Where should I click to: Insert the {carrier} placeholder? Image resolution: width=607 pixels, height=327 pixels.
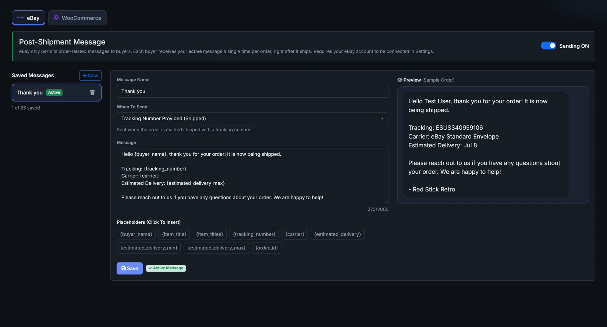click(295, 234)
